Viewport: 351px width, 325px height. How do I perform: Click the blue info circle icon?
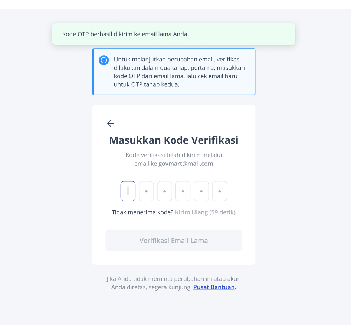[x=104, y=60]
